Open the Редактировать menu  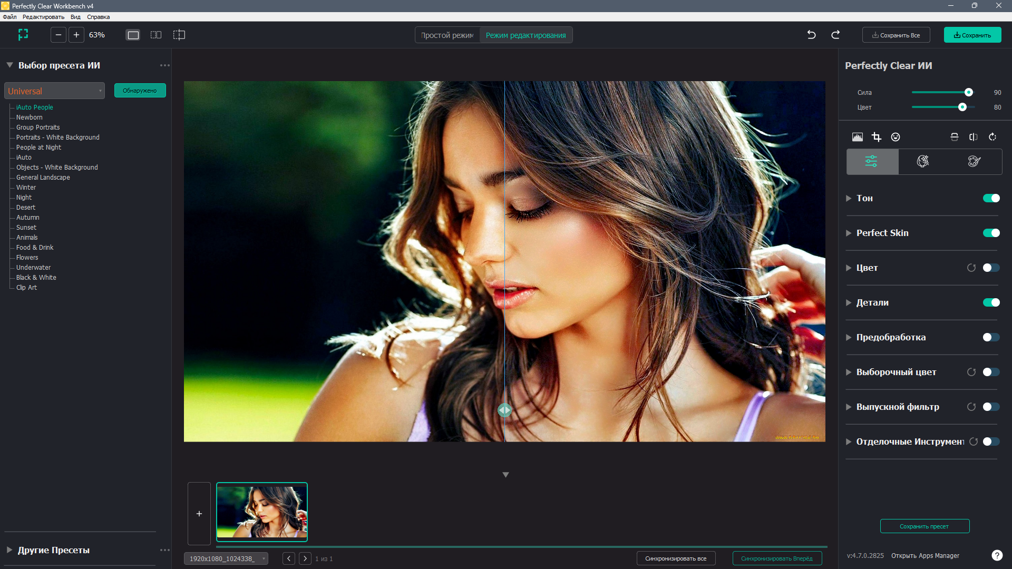(43, 17)
